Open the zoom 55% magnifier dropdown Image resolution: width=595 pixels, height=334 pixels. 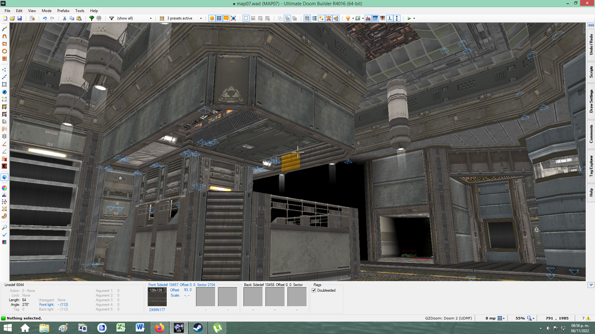(x=531, y=318)
